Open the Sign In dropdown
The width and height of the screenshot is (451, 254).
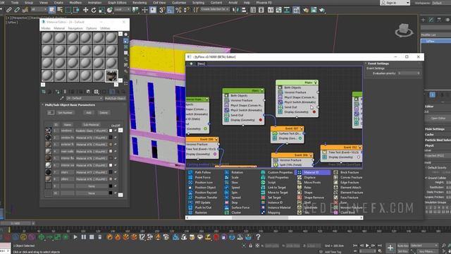pyautogui.click(x=395, y=3)
